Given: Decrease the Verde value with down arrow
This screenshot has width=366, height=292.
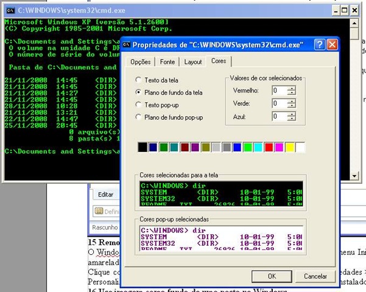Looking at the screenshot, I should pyautogui.click(x=292, y=105).
